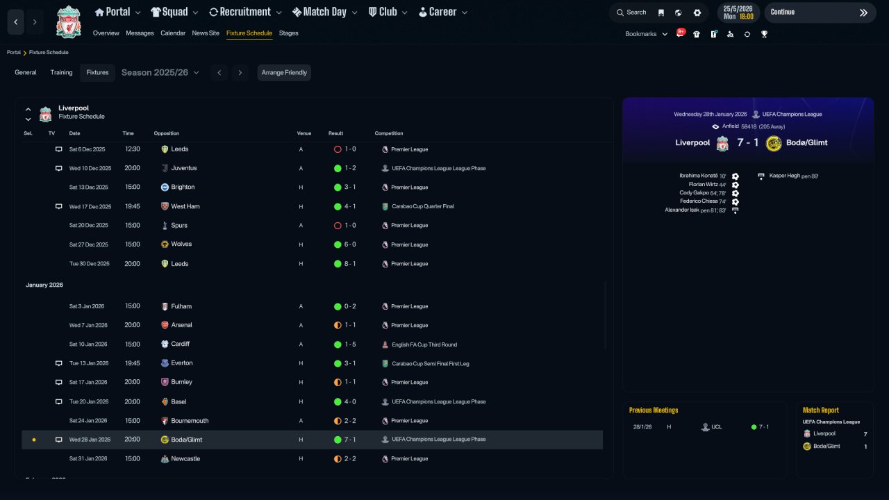Click the Bodø/Glimt badge in the match summary
Screen dimensions: 889x500
click(x=774, y=143)
